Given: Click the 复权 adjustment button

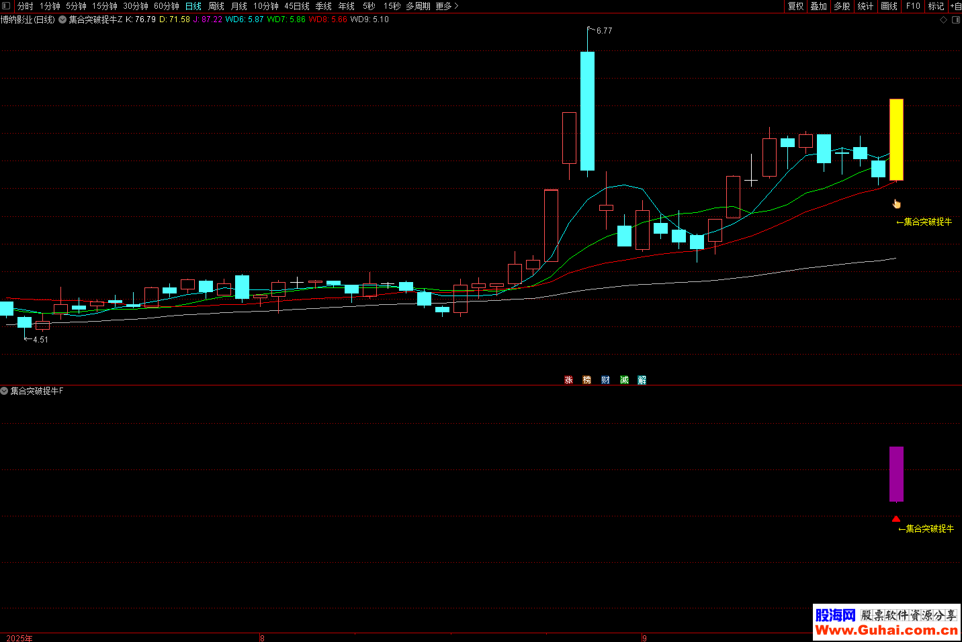Looking at the screenshot, I should pos(795,6).
